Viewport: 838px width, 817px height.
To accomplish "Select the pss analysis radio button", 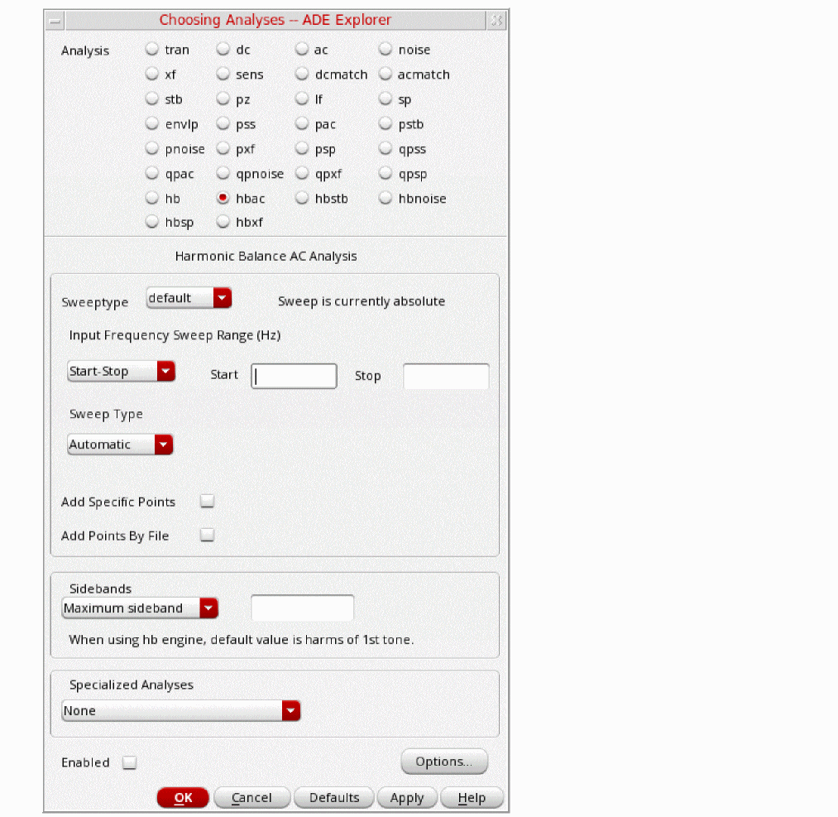I will pyautogui.click(x=223, y=123).
